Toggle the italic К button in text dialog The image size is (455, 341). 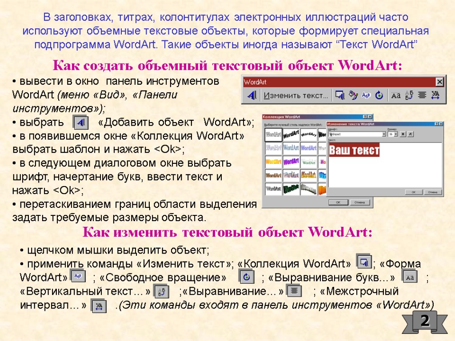(411, 134)
